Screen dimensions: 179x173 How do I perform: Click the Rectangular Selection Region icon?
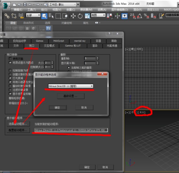pos(58,16)
